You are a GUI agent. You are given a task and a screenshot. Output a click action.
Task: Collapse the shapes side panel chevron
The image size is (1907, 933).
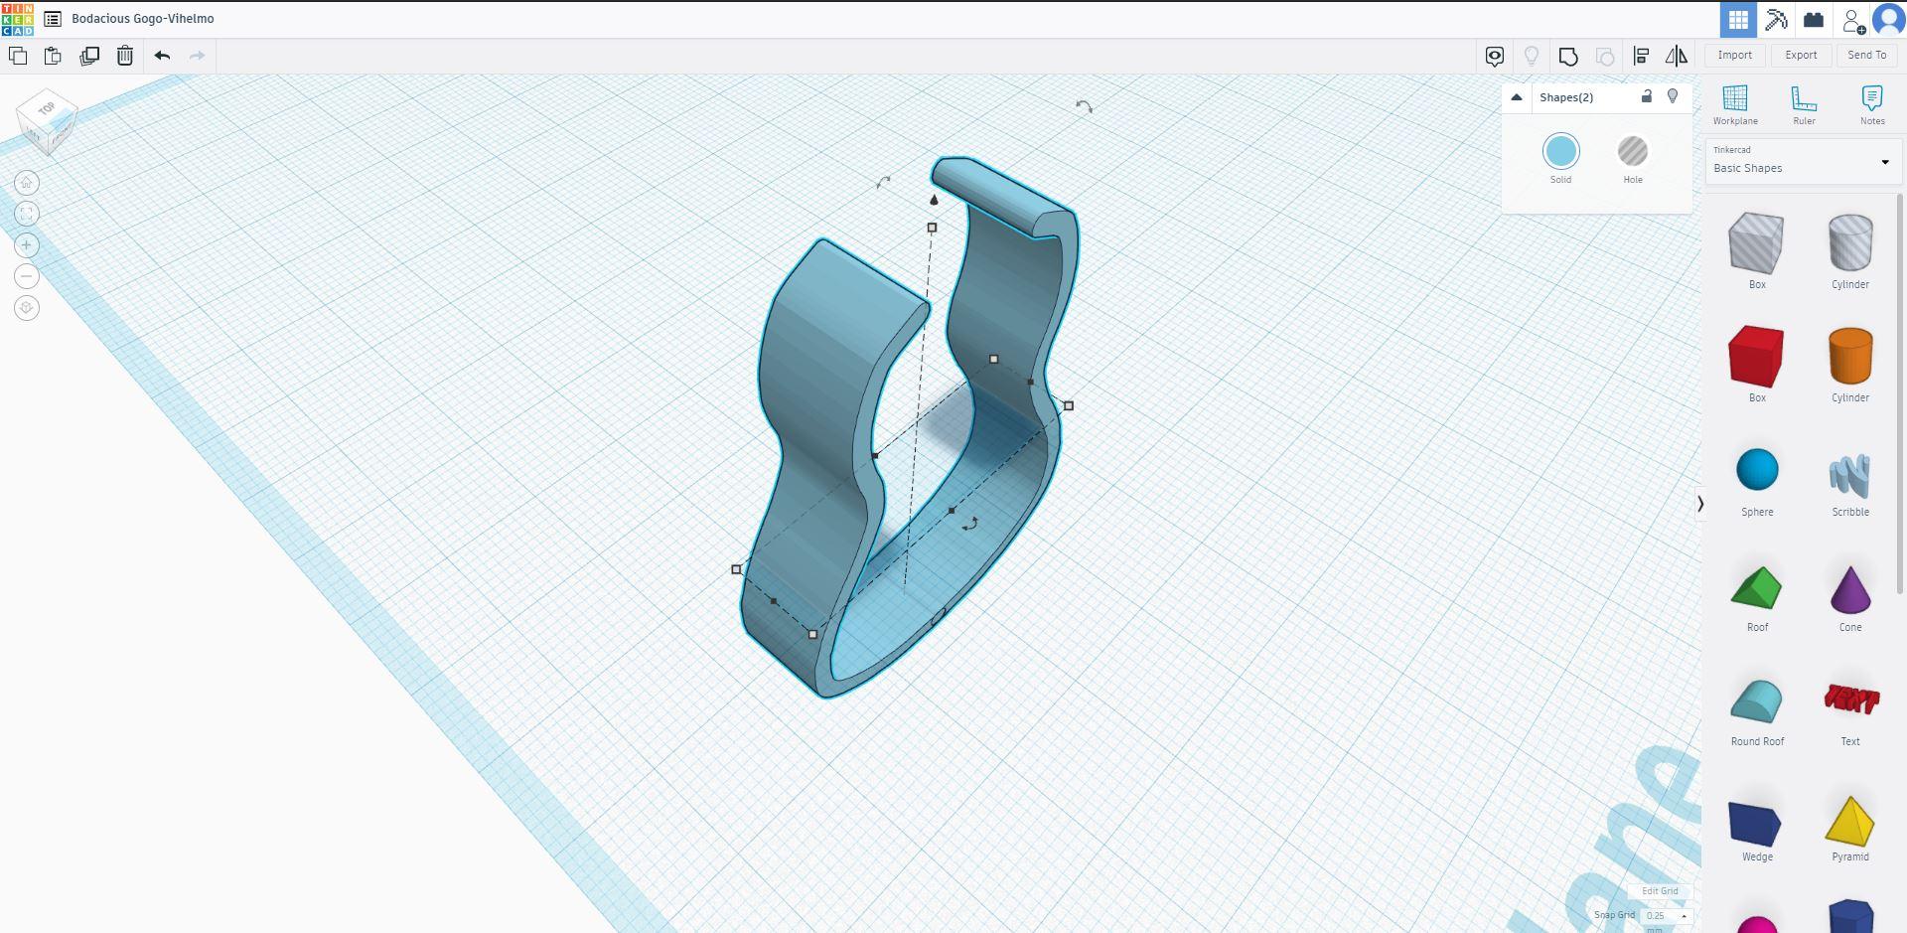(x=1700, y=504)
